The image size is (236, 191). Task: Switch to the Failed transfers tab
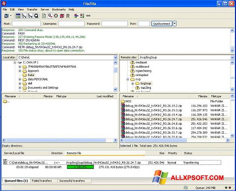(42, 181)
